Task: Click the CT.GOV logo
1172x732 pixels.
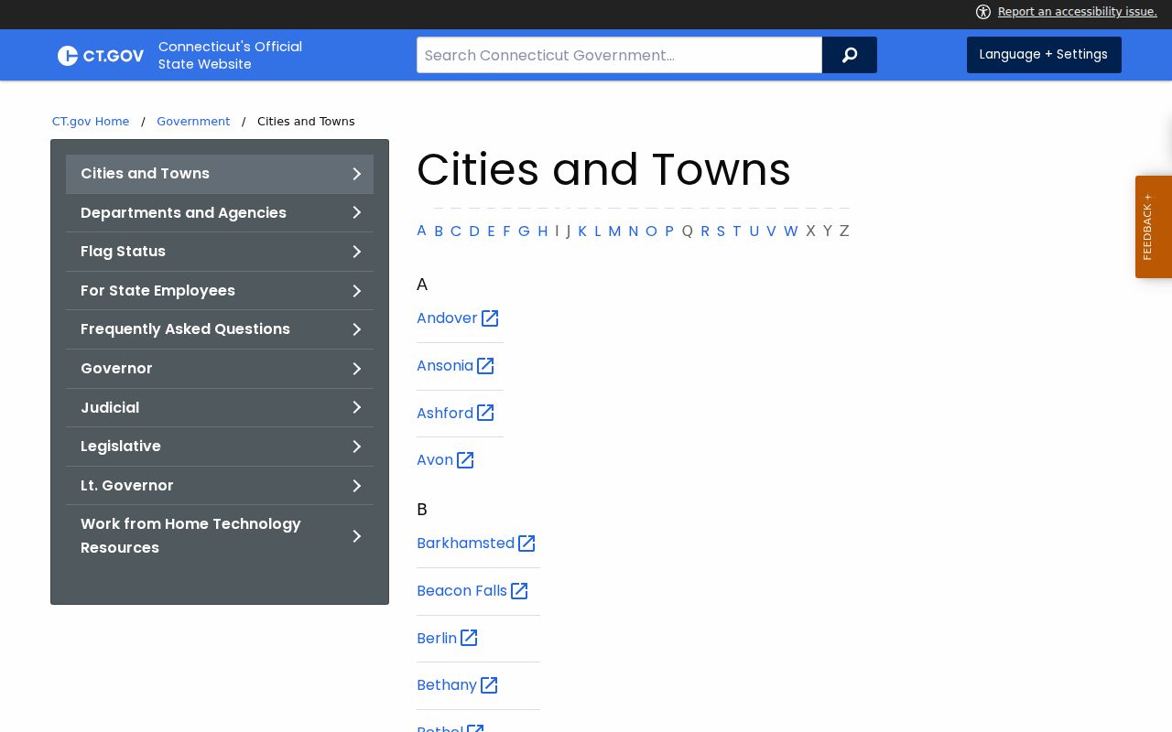Action: 101,56
